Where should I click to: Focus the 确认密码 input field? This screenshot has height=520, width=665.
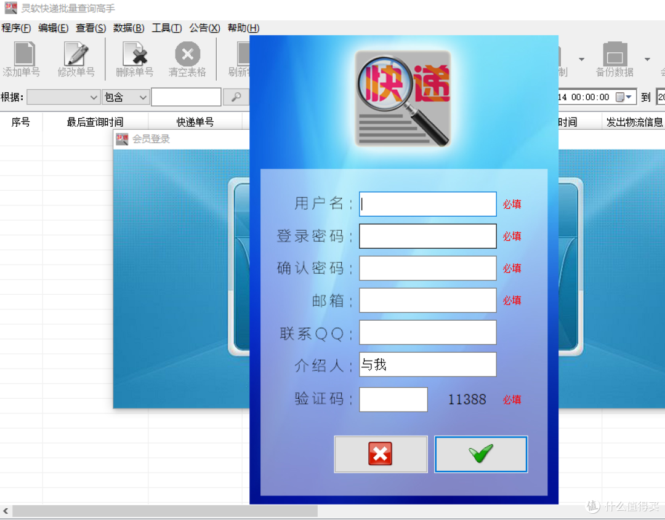[427, 268]
